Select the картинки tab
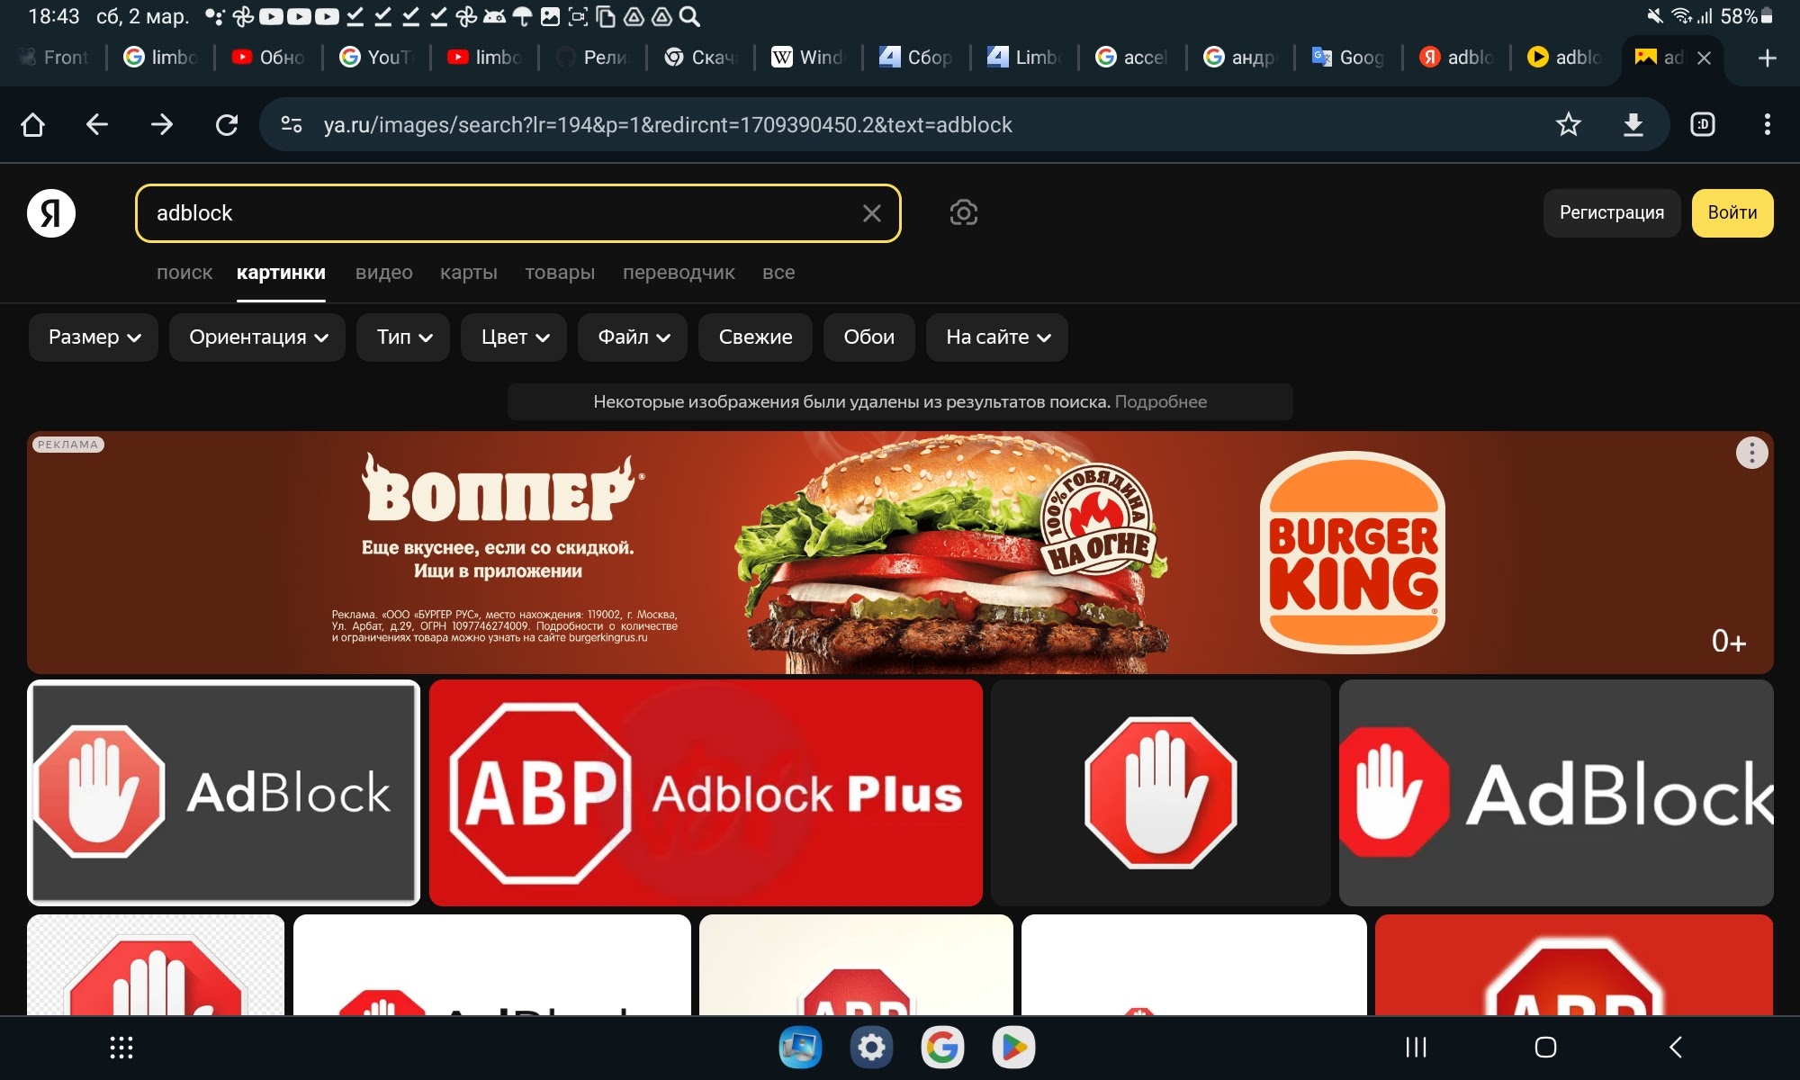Screen dimensions: 1800x1080 click(281, 273)
